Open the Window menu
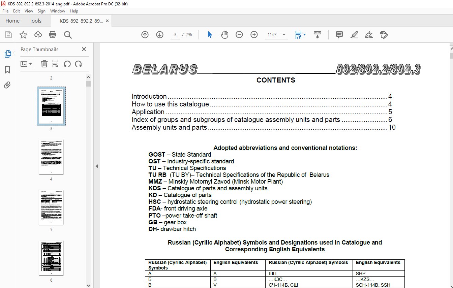453x288 pixels. pyautogui.click(x=58, y=11)
